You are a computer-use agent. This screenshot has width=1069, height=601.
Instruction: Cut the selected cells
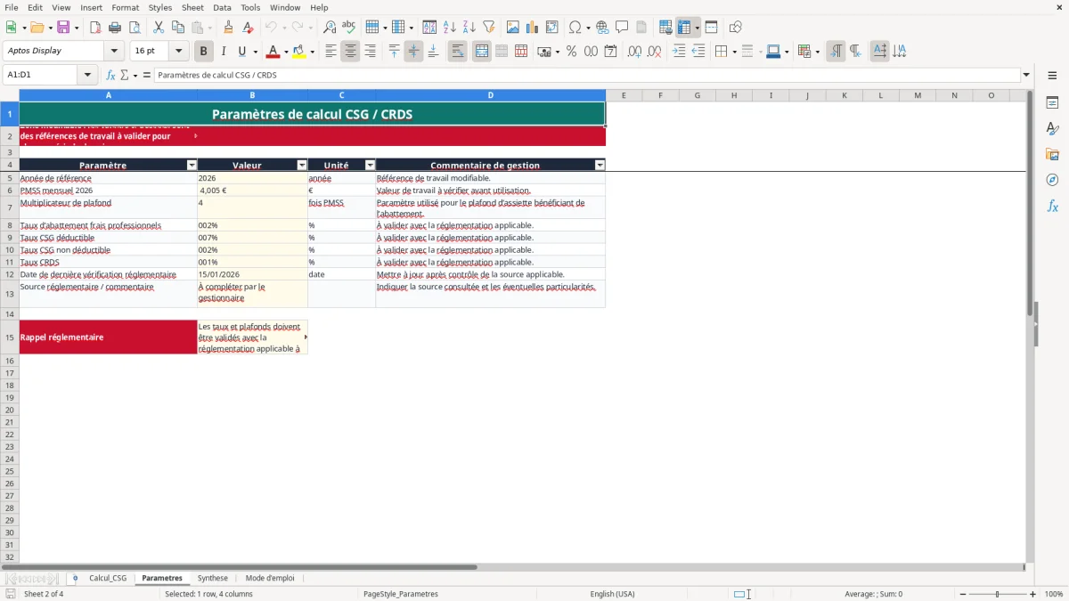(159, 28)
